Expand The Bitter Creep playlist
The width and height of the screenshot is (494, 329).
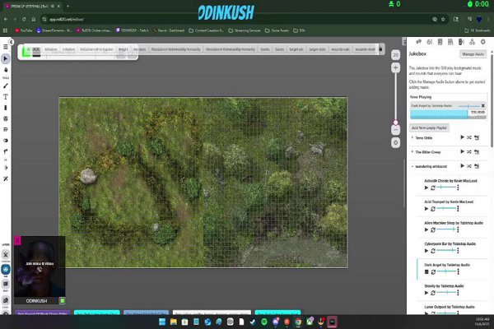click(412, 152)
